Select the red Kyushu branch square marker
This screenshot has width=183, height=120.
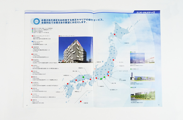[x=68, y=84]
